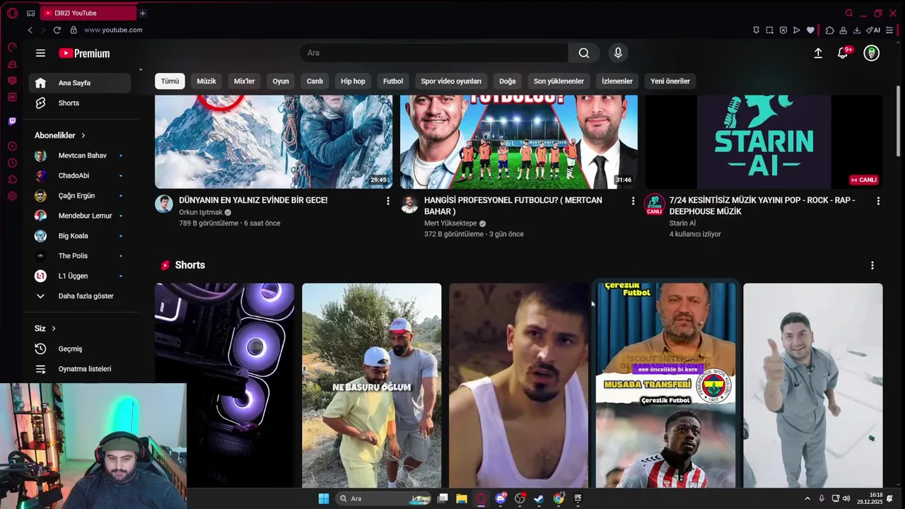
Task: Open browser downloads icon
Action: click(x=857, y=30)
